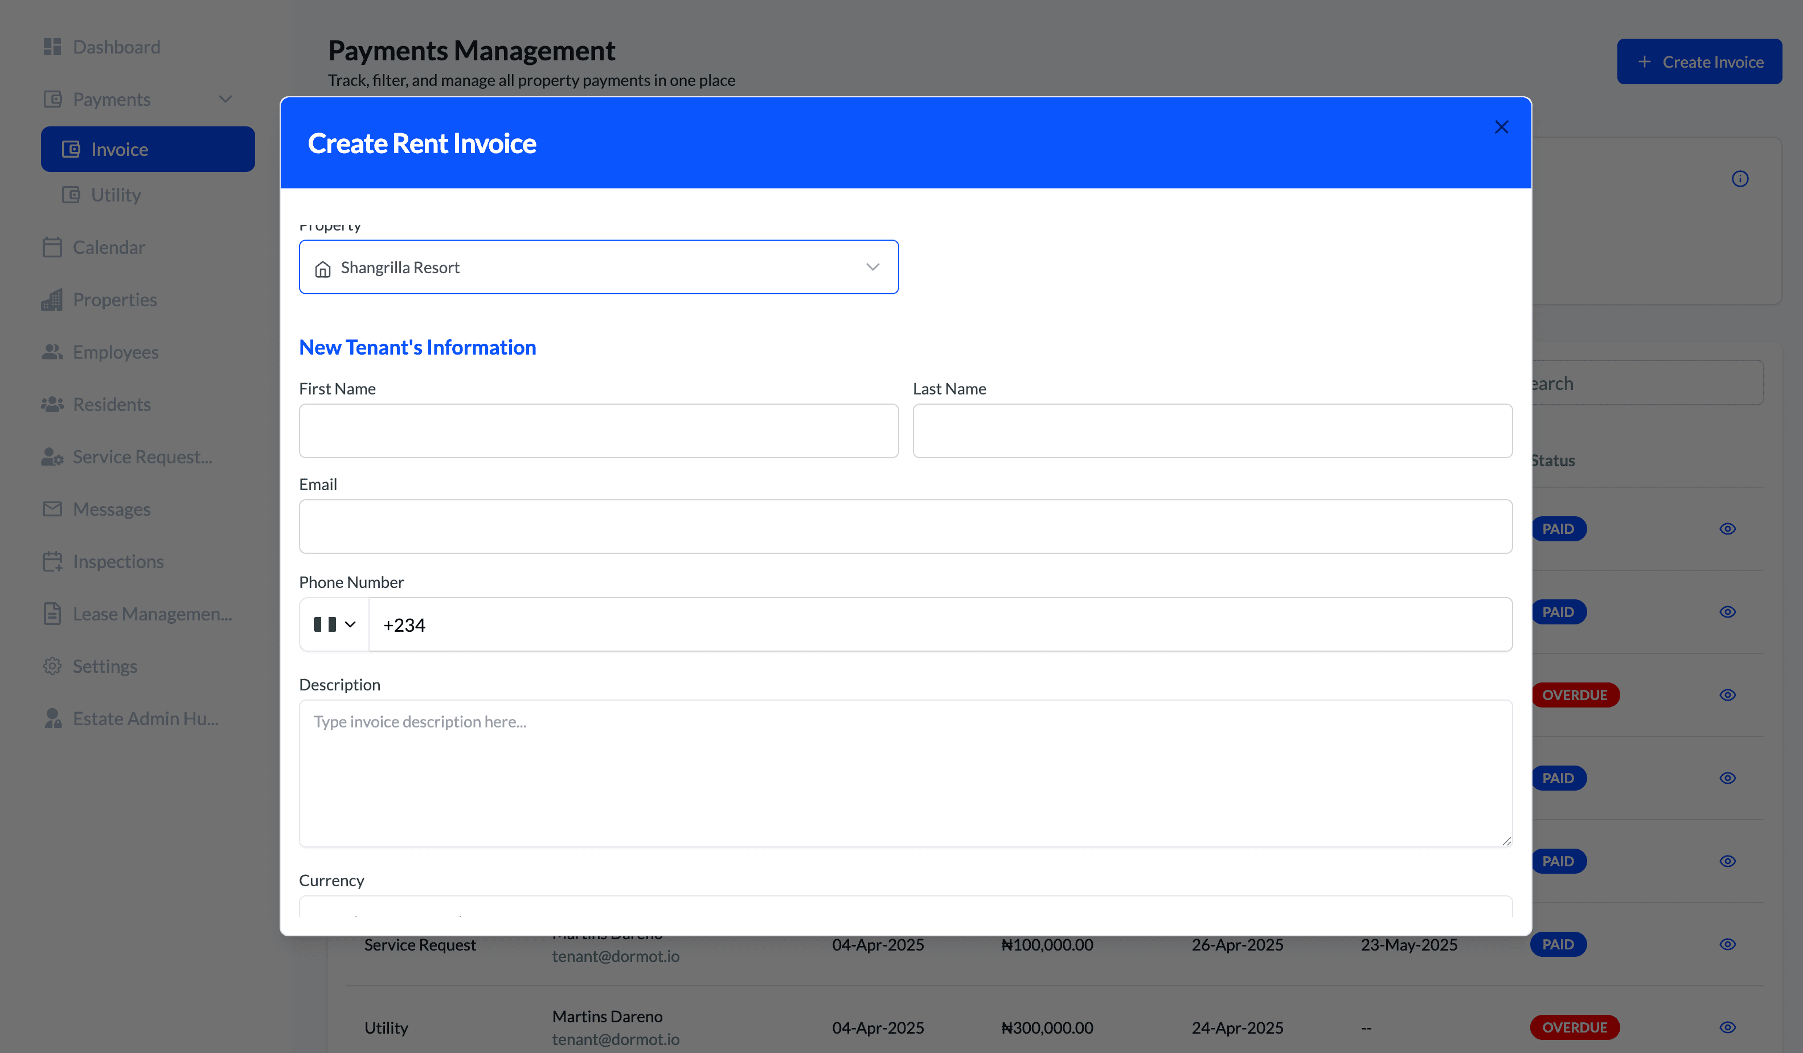Open the info icon near Payments summary
Image resolution: width=1803 pixels, height=1053 pixels.
(1740, 179)
